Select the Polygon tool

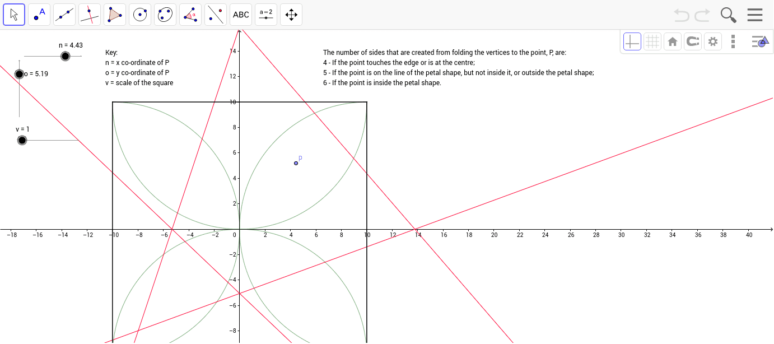115,15
